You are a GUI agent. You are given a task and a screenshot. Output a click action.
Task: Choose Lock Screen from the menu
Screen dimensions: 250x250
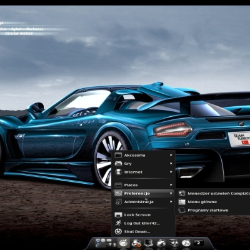click(x=143, y=215)
